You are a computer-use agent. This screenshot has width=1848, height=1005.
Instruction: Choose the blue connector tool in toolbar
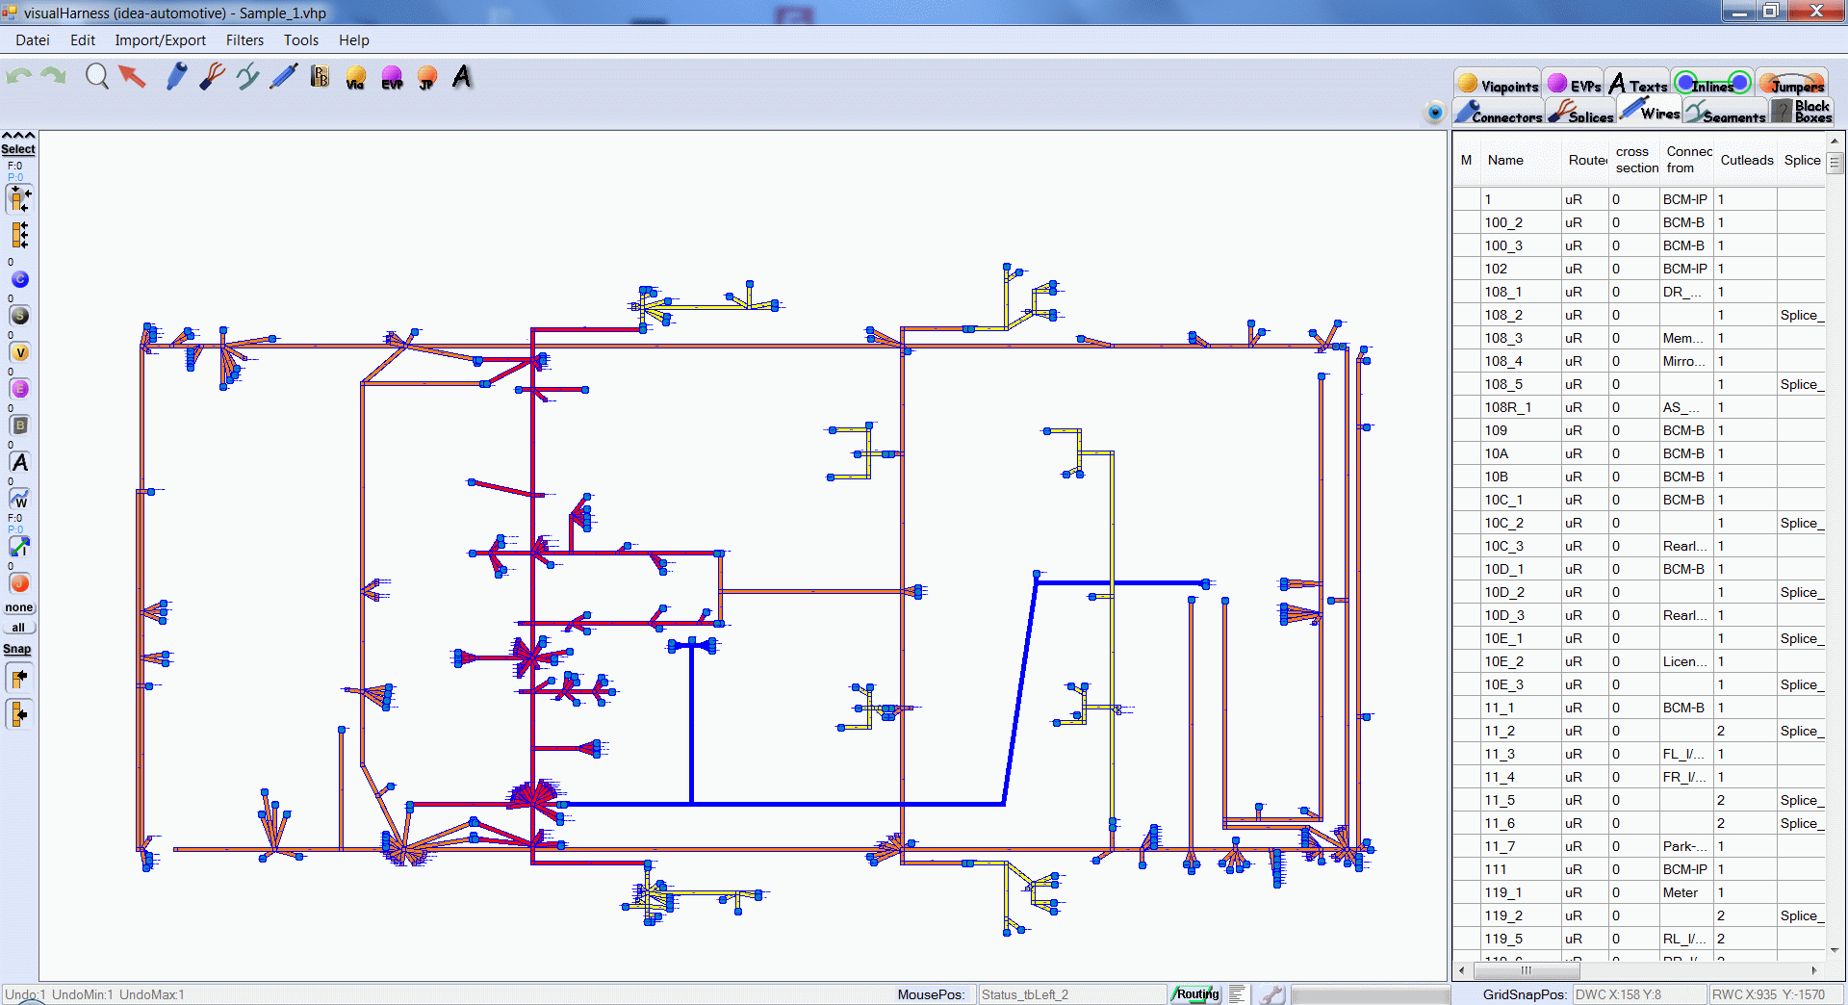176,76
